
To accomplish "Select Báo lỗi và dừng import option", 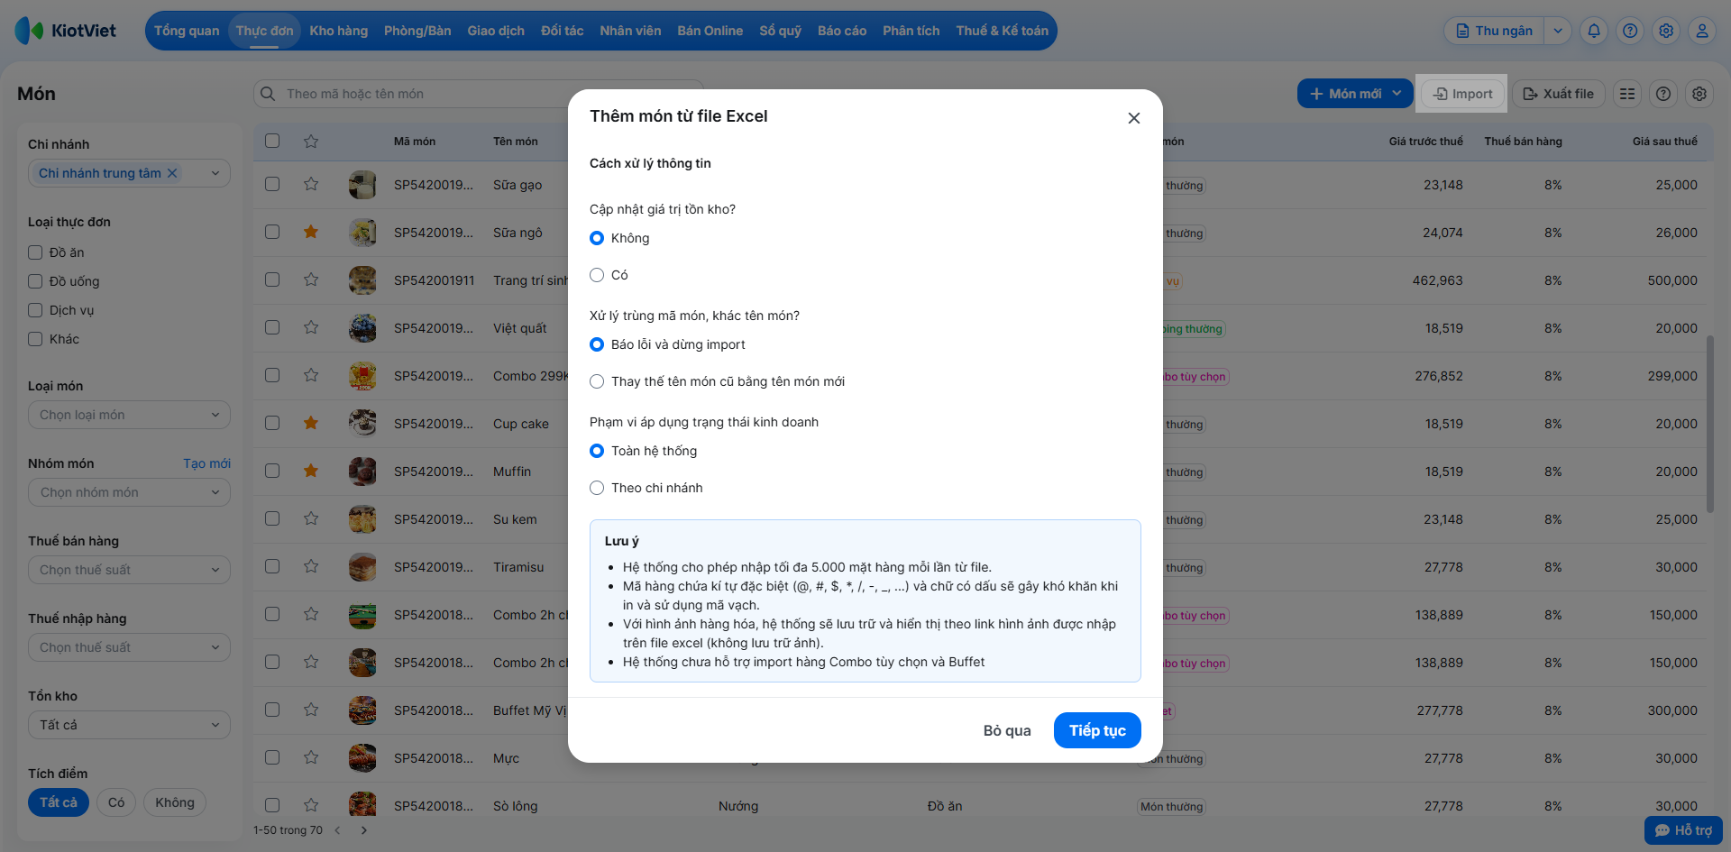I will tap(597, 344).
